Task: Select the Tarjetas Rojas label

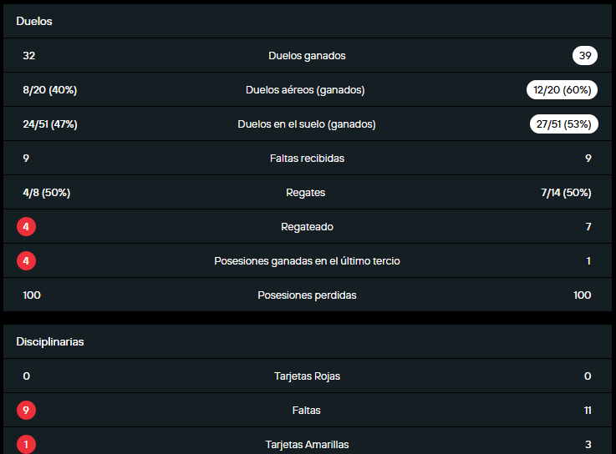Action: click(307, 376)
